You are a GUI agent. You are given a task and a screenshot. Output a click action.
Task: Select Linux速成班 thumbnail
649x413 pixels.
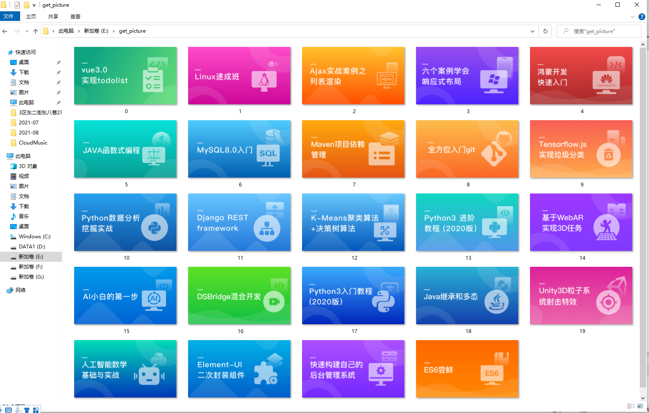tap(239, 76)
